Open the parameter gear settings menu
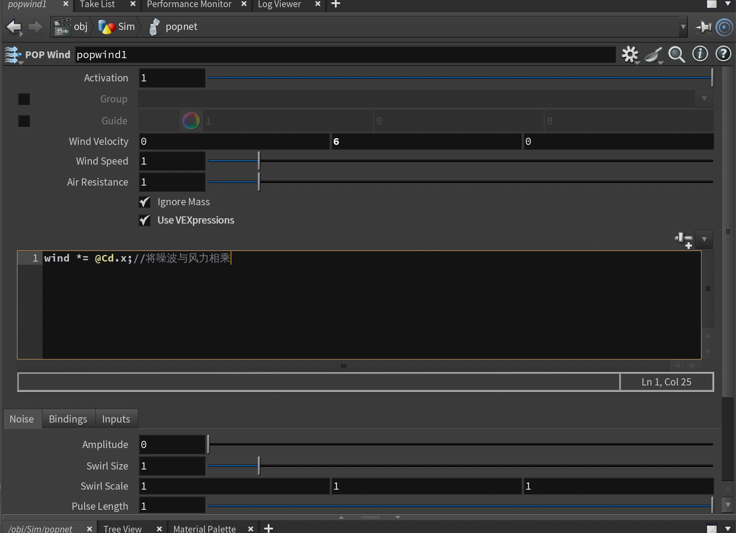736x533 pixels. click(x=630, y=55)
